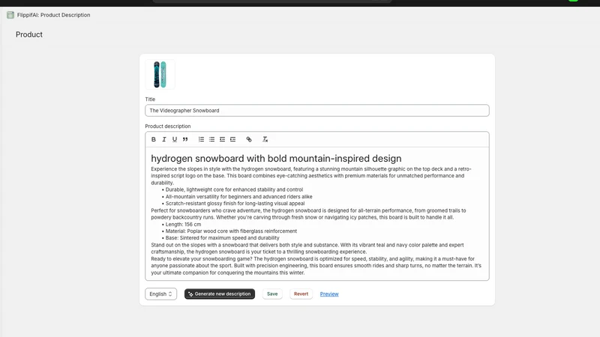600x337 pixels.
Task: Create a numbered list
Action: point(201,139)
